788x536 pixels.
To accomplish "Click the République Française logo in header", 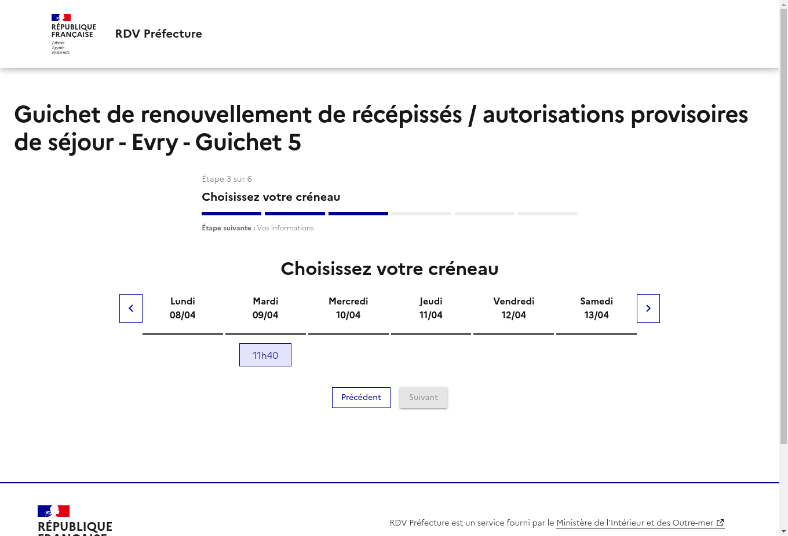I will pyautogui.click(x=74, y=34).
